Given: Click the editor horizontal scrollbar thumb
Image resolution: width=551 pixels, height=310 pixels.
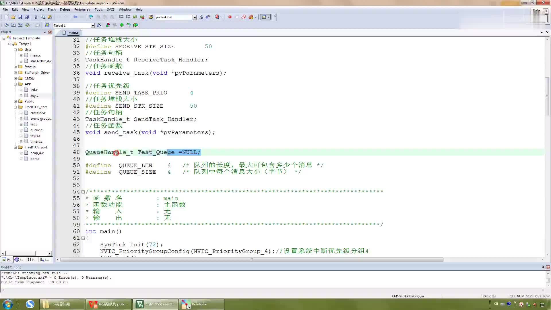Looking at the screenshot, I should click(252, 259).
